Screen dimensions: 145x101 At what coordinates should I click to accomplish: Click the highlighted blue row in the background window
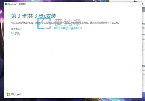143,66
